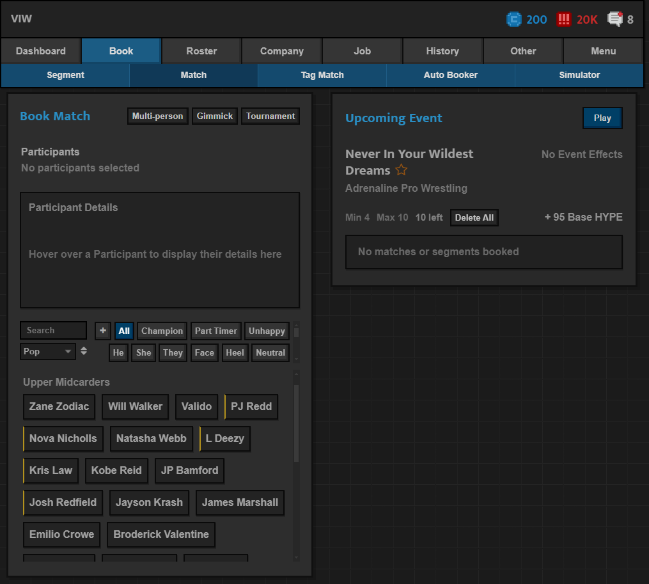Click Delete All booked items
Viewport: 649px width, 584px height.
point(474,218)
